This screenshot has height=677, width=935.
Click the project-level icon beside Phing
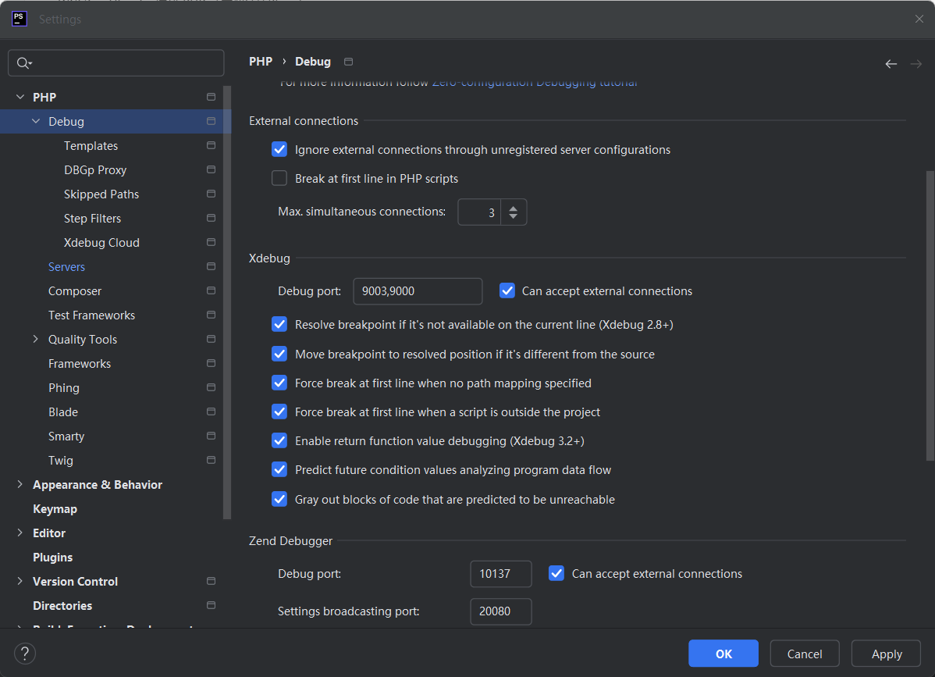tap(211, 388)
